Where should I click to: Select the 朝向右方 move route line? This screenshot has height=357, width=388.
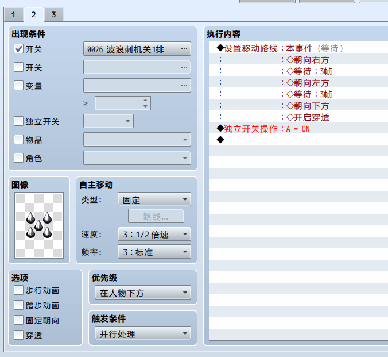298,60
